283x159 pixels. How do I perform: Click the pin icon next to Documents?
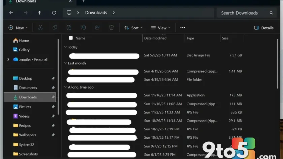(53, 88)
